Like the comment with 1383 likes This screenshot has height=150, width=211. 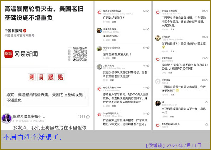click(88, 116)
